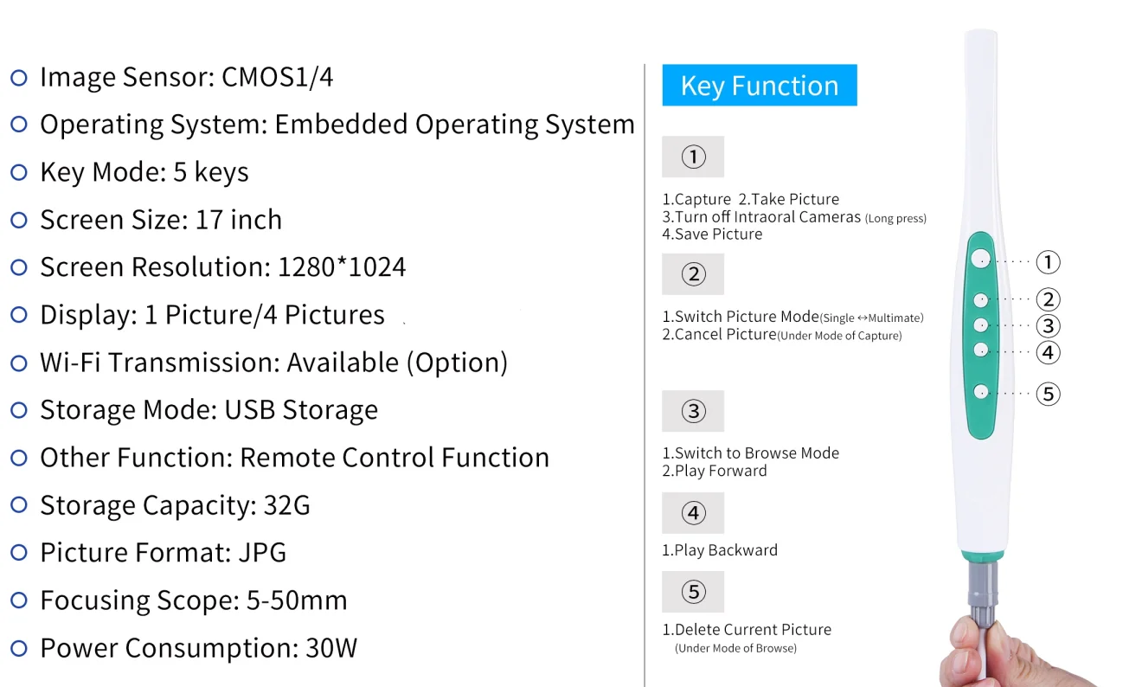Select the bullet next to Image Sensor
Screen dimensions: 1142x687
(19, 78)
